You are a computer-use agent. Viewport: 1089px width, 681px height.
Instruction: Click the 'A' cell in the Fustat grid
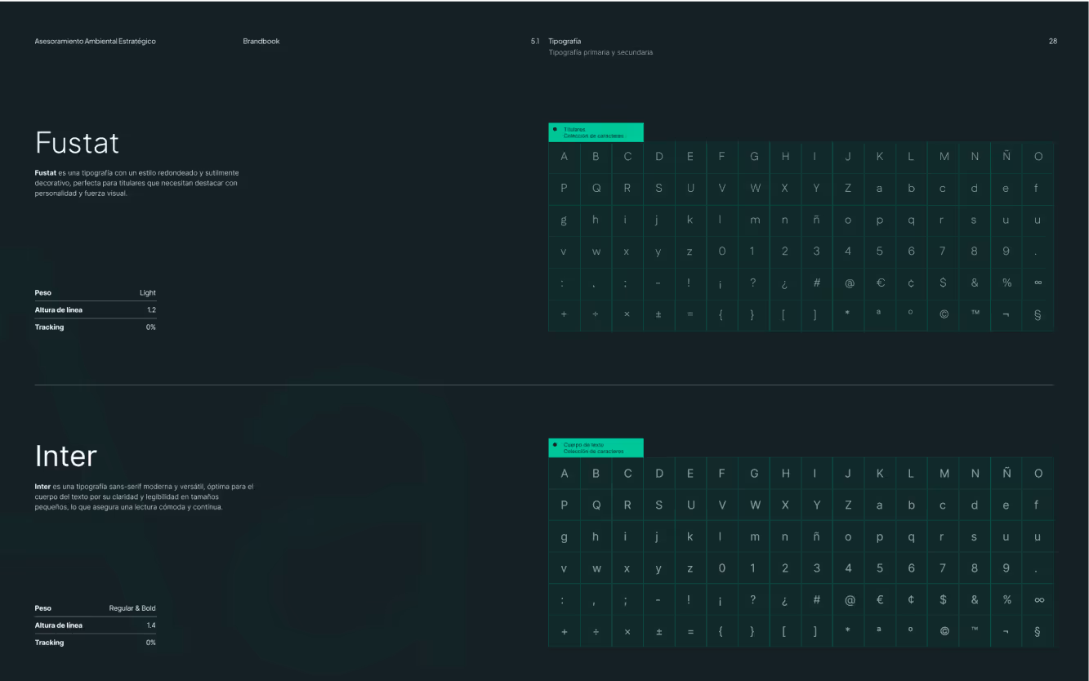tap(564, 157)
